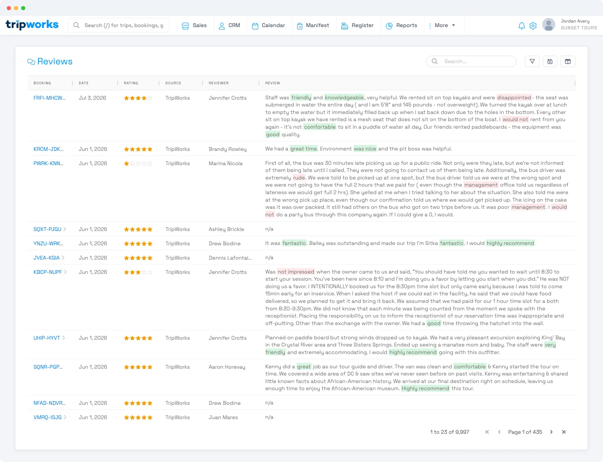This screenshot has height=462, width=603.
Task: Open the Reports menu item
Action: 402,25
